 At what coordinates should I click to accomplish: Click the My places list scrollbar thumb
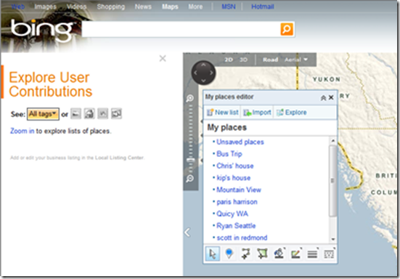[x=332, y=181]
